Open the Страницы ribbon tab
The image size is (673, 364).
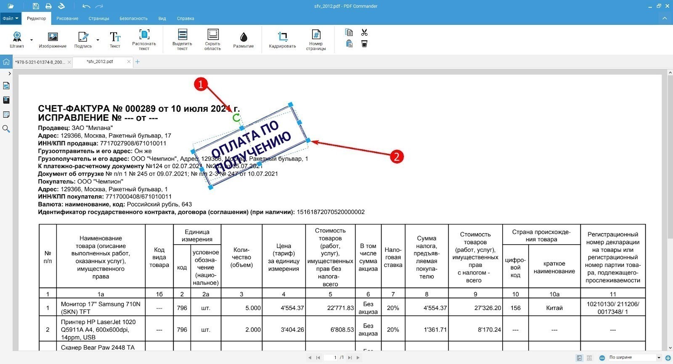tap(99, 18)
